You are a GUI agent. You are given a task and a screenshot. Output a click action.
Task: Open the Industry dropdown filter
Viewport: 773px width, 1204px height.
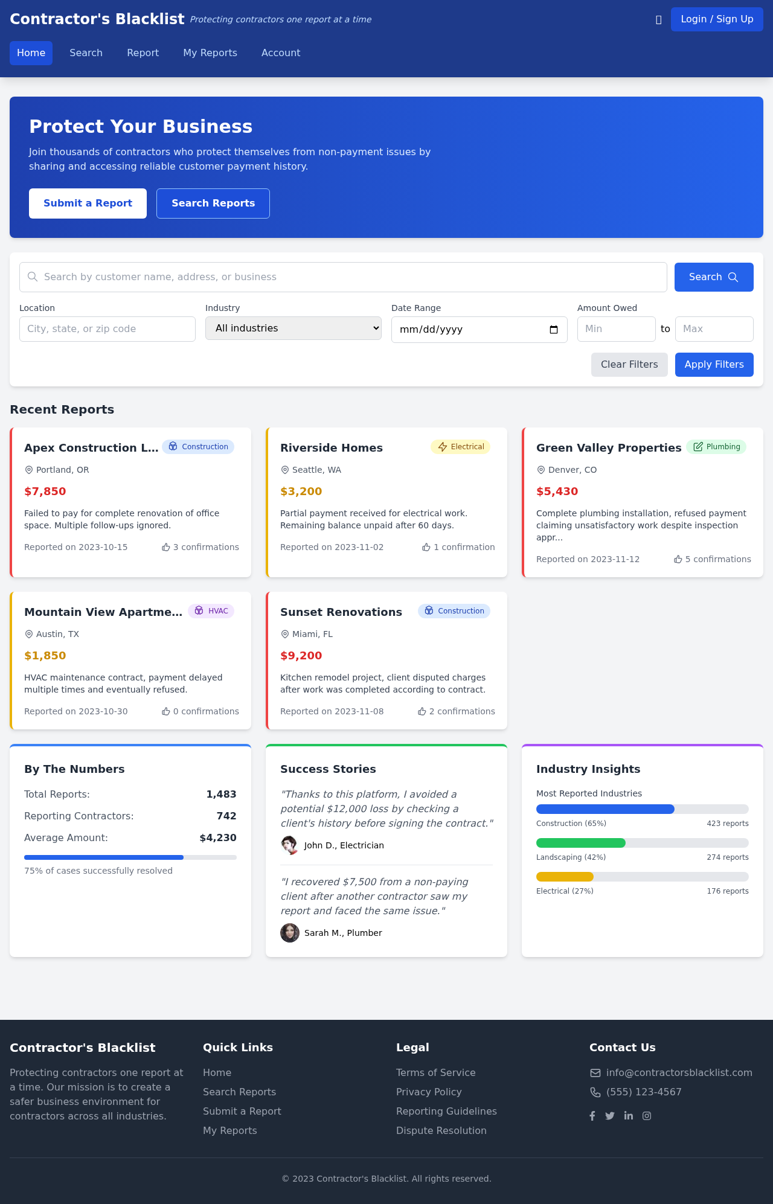[x=293, y=328]
